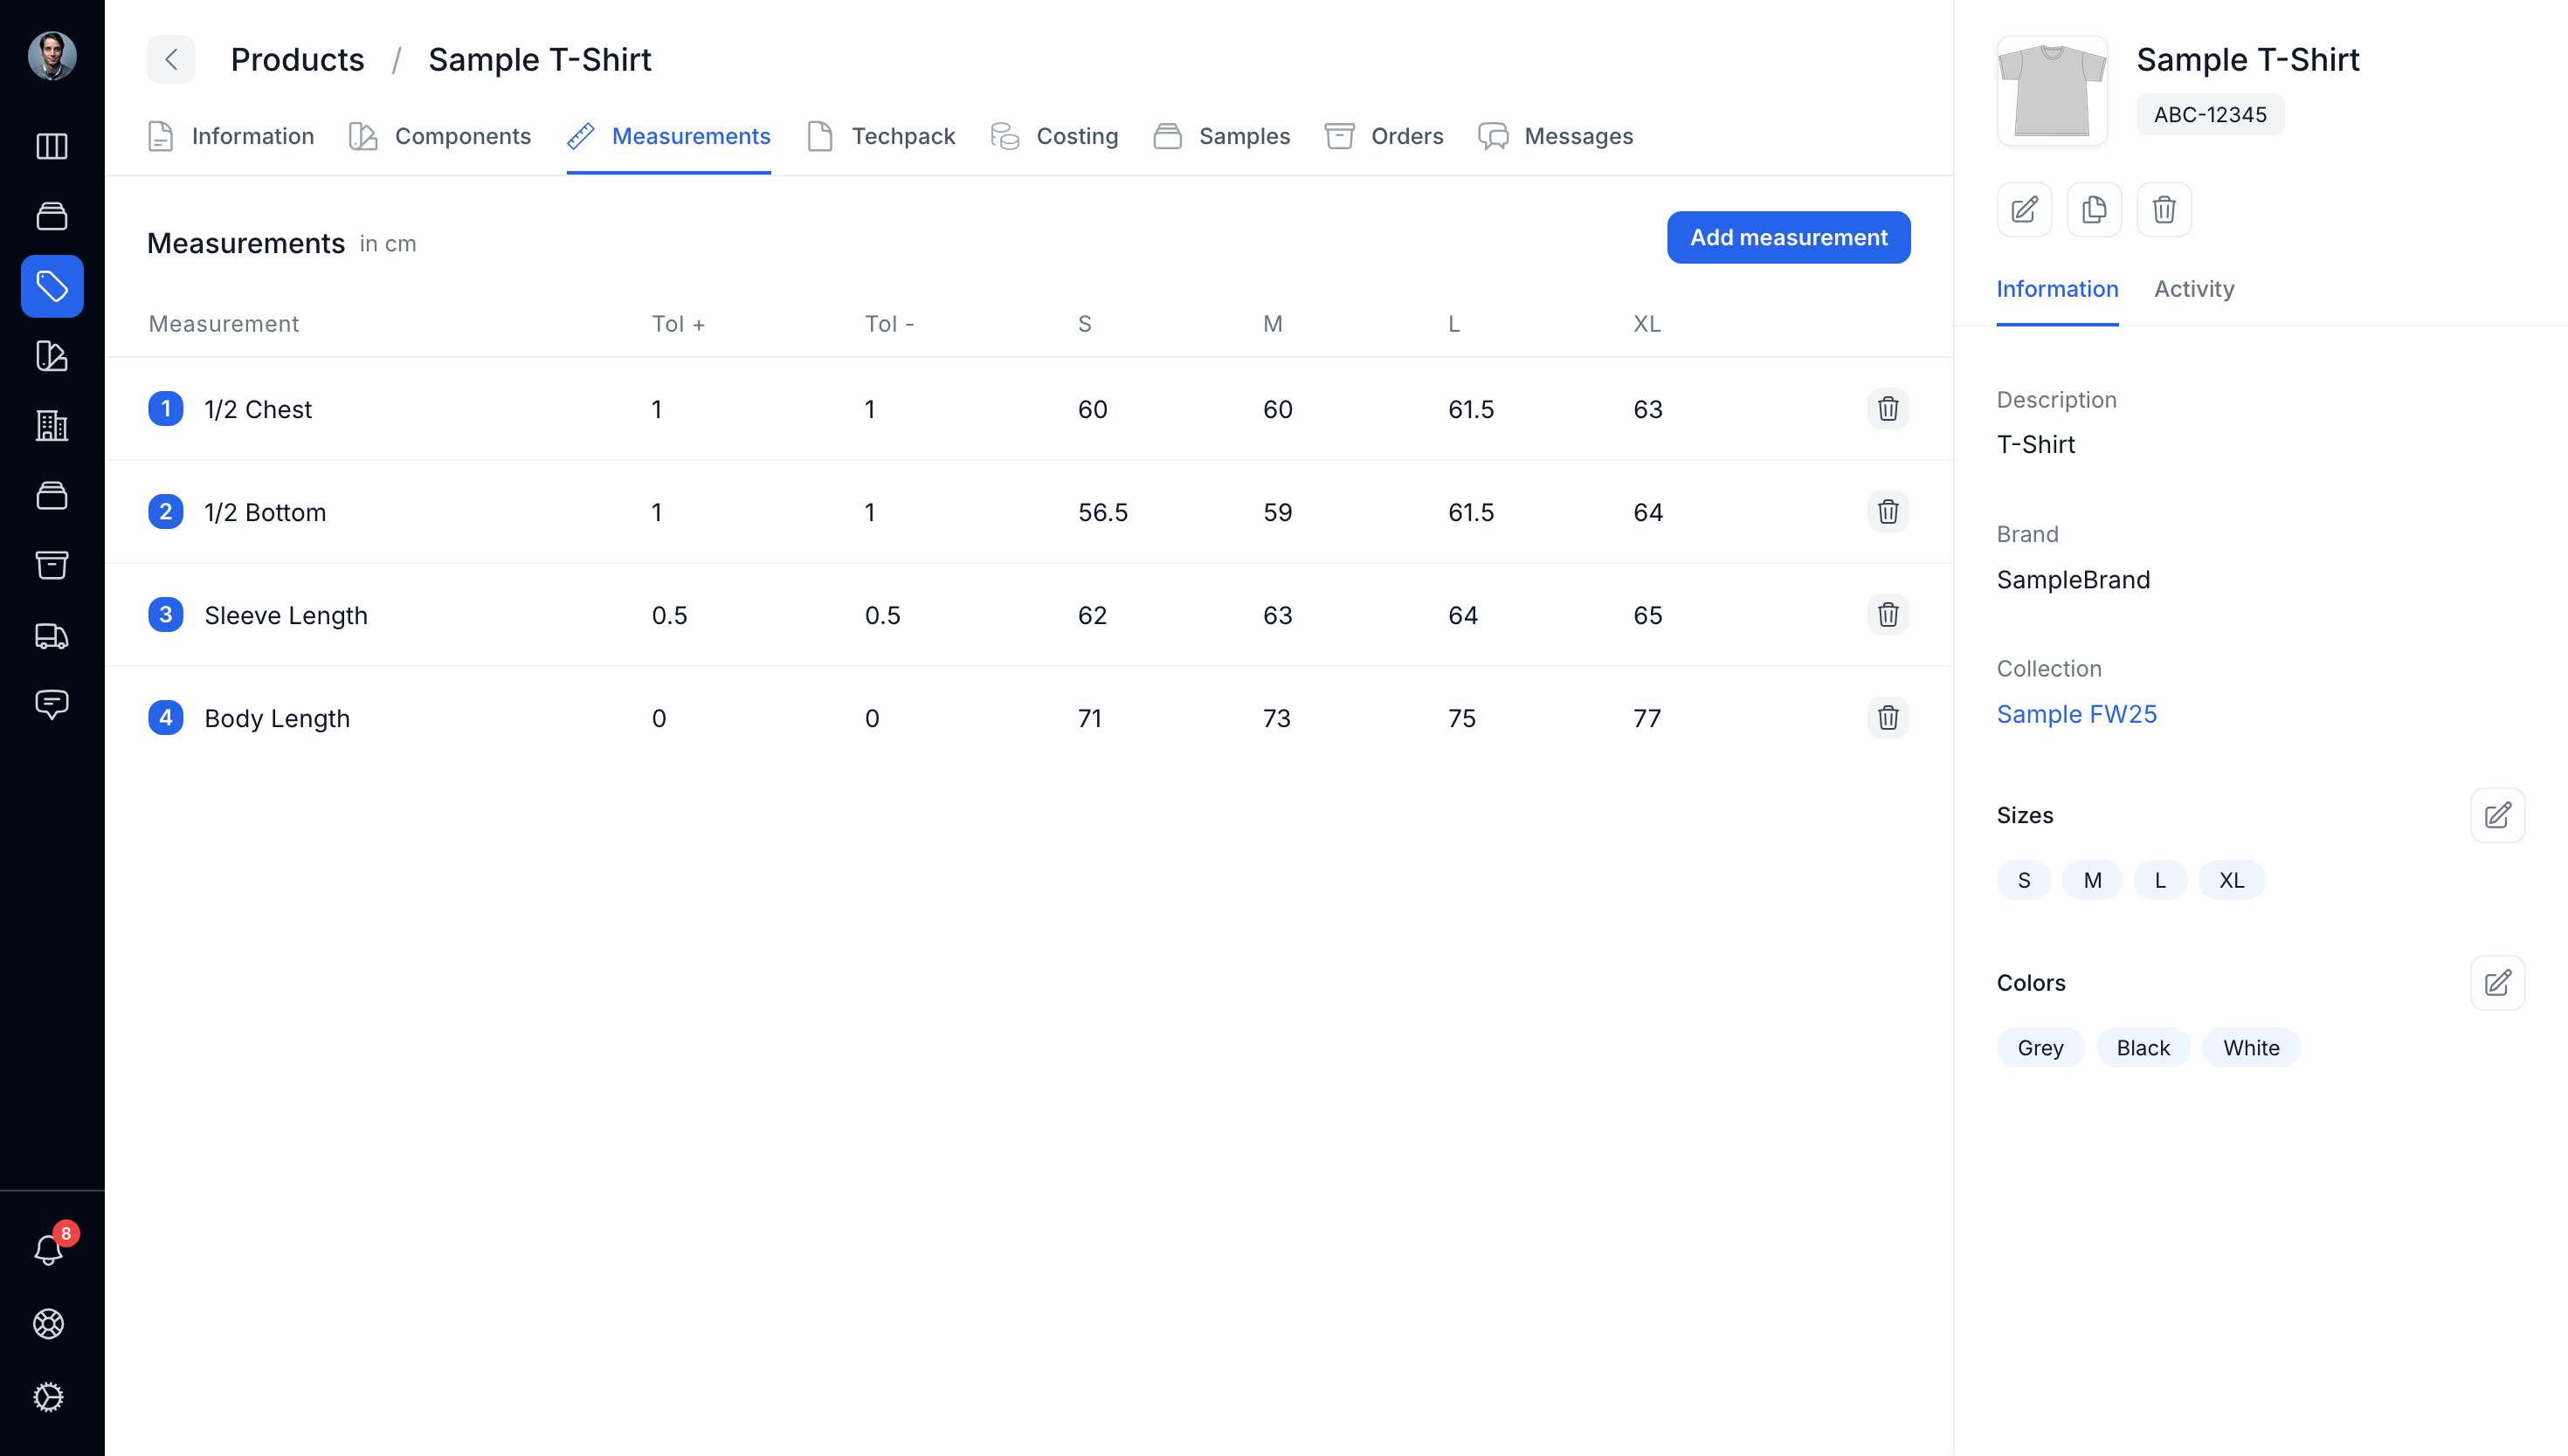Open the delivery truck sidebar icon
2568x1456 pixels.
click(x=52, y=636)
